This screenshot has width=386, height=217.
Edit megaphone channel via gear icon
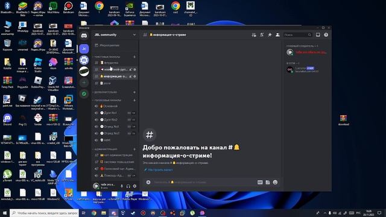tap(134, 69)
